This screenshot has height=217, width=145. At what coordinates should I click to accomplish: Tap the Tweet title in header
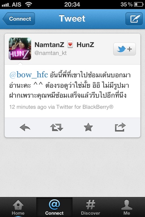[72, 18]
